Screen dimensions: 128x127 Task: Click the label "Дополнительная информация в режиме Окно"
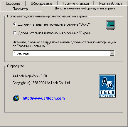tap(54, 24)
